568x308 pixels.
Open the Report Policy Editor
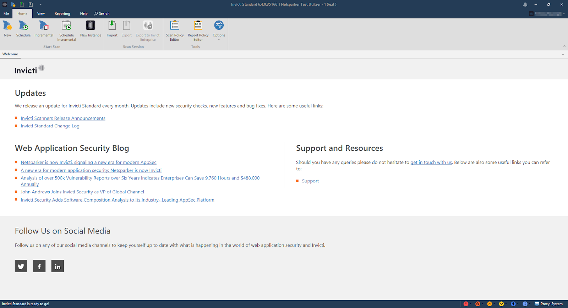[198, 31]
